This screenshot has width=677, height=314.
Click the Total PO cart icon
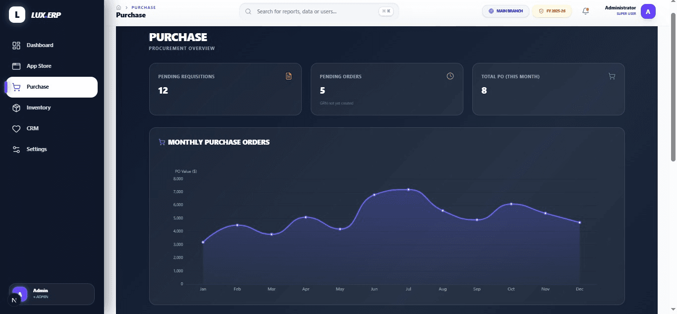point(612,76)
